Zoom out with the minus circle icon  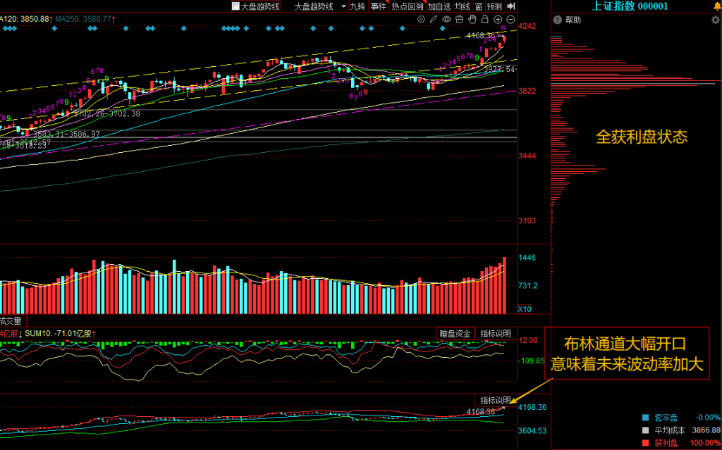tap(510, 19)
